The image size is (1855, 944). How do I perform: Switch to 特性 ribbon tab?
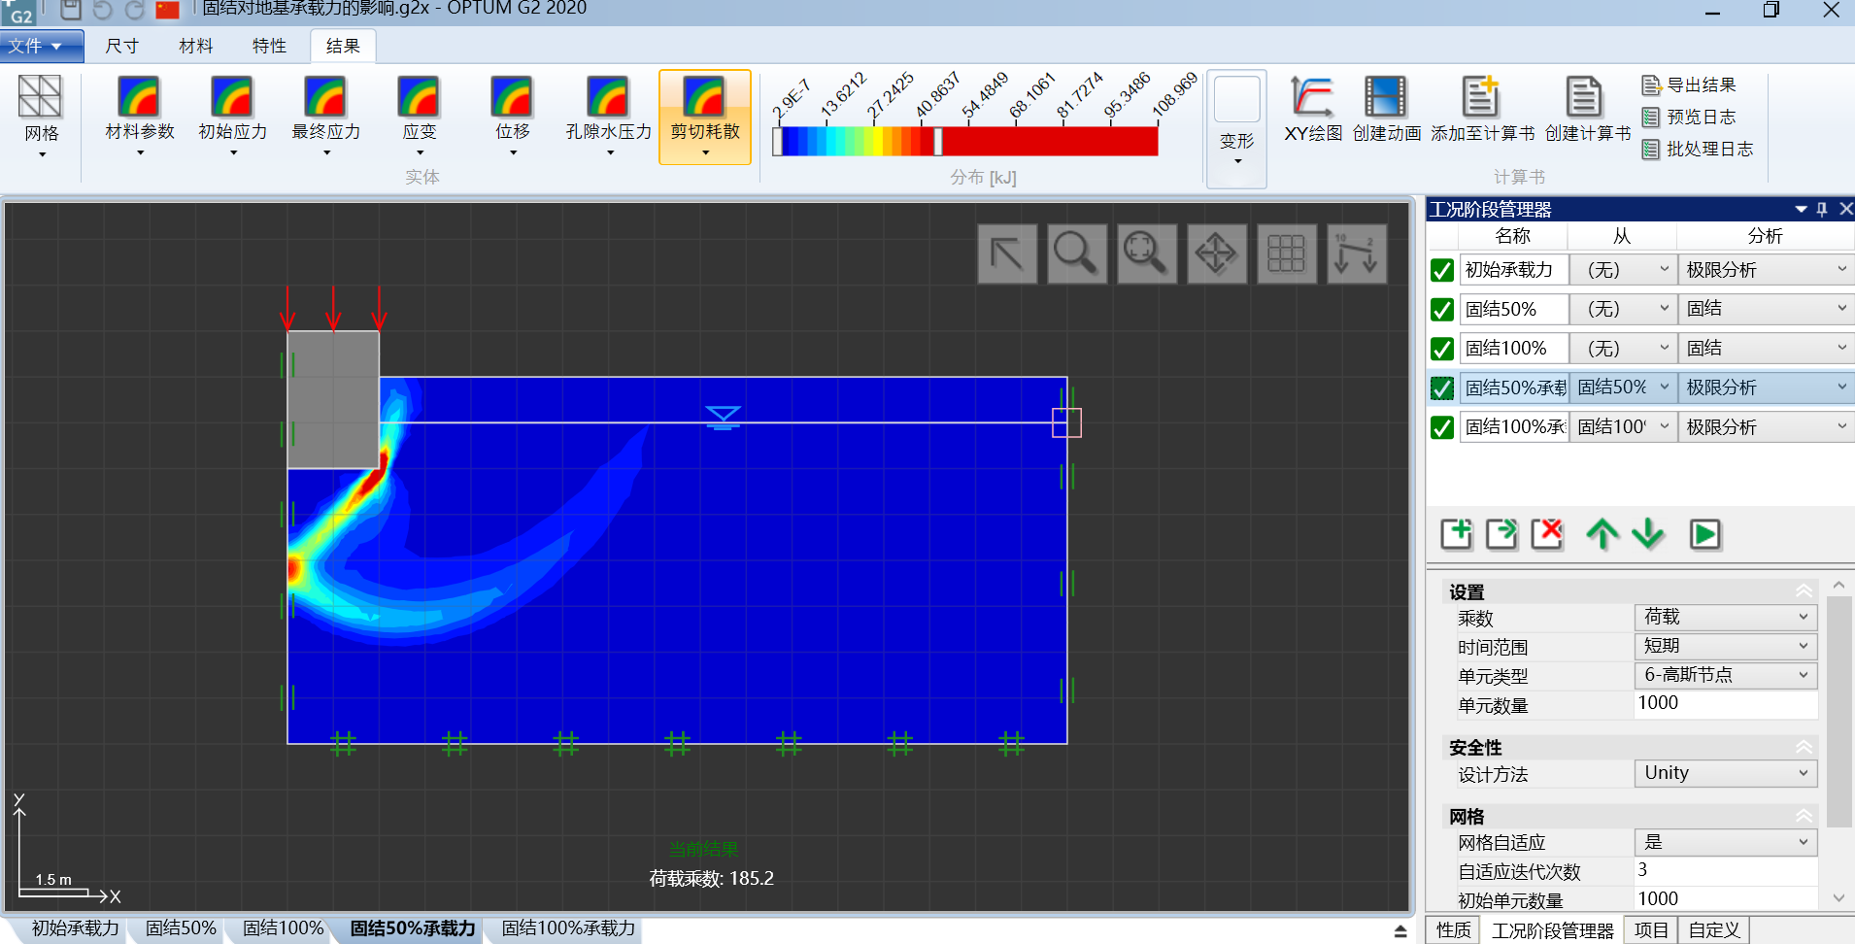[269, 46]
